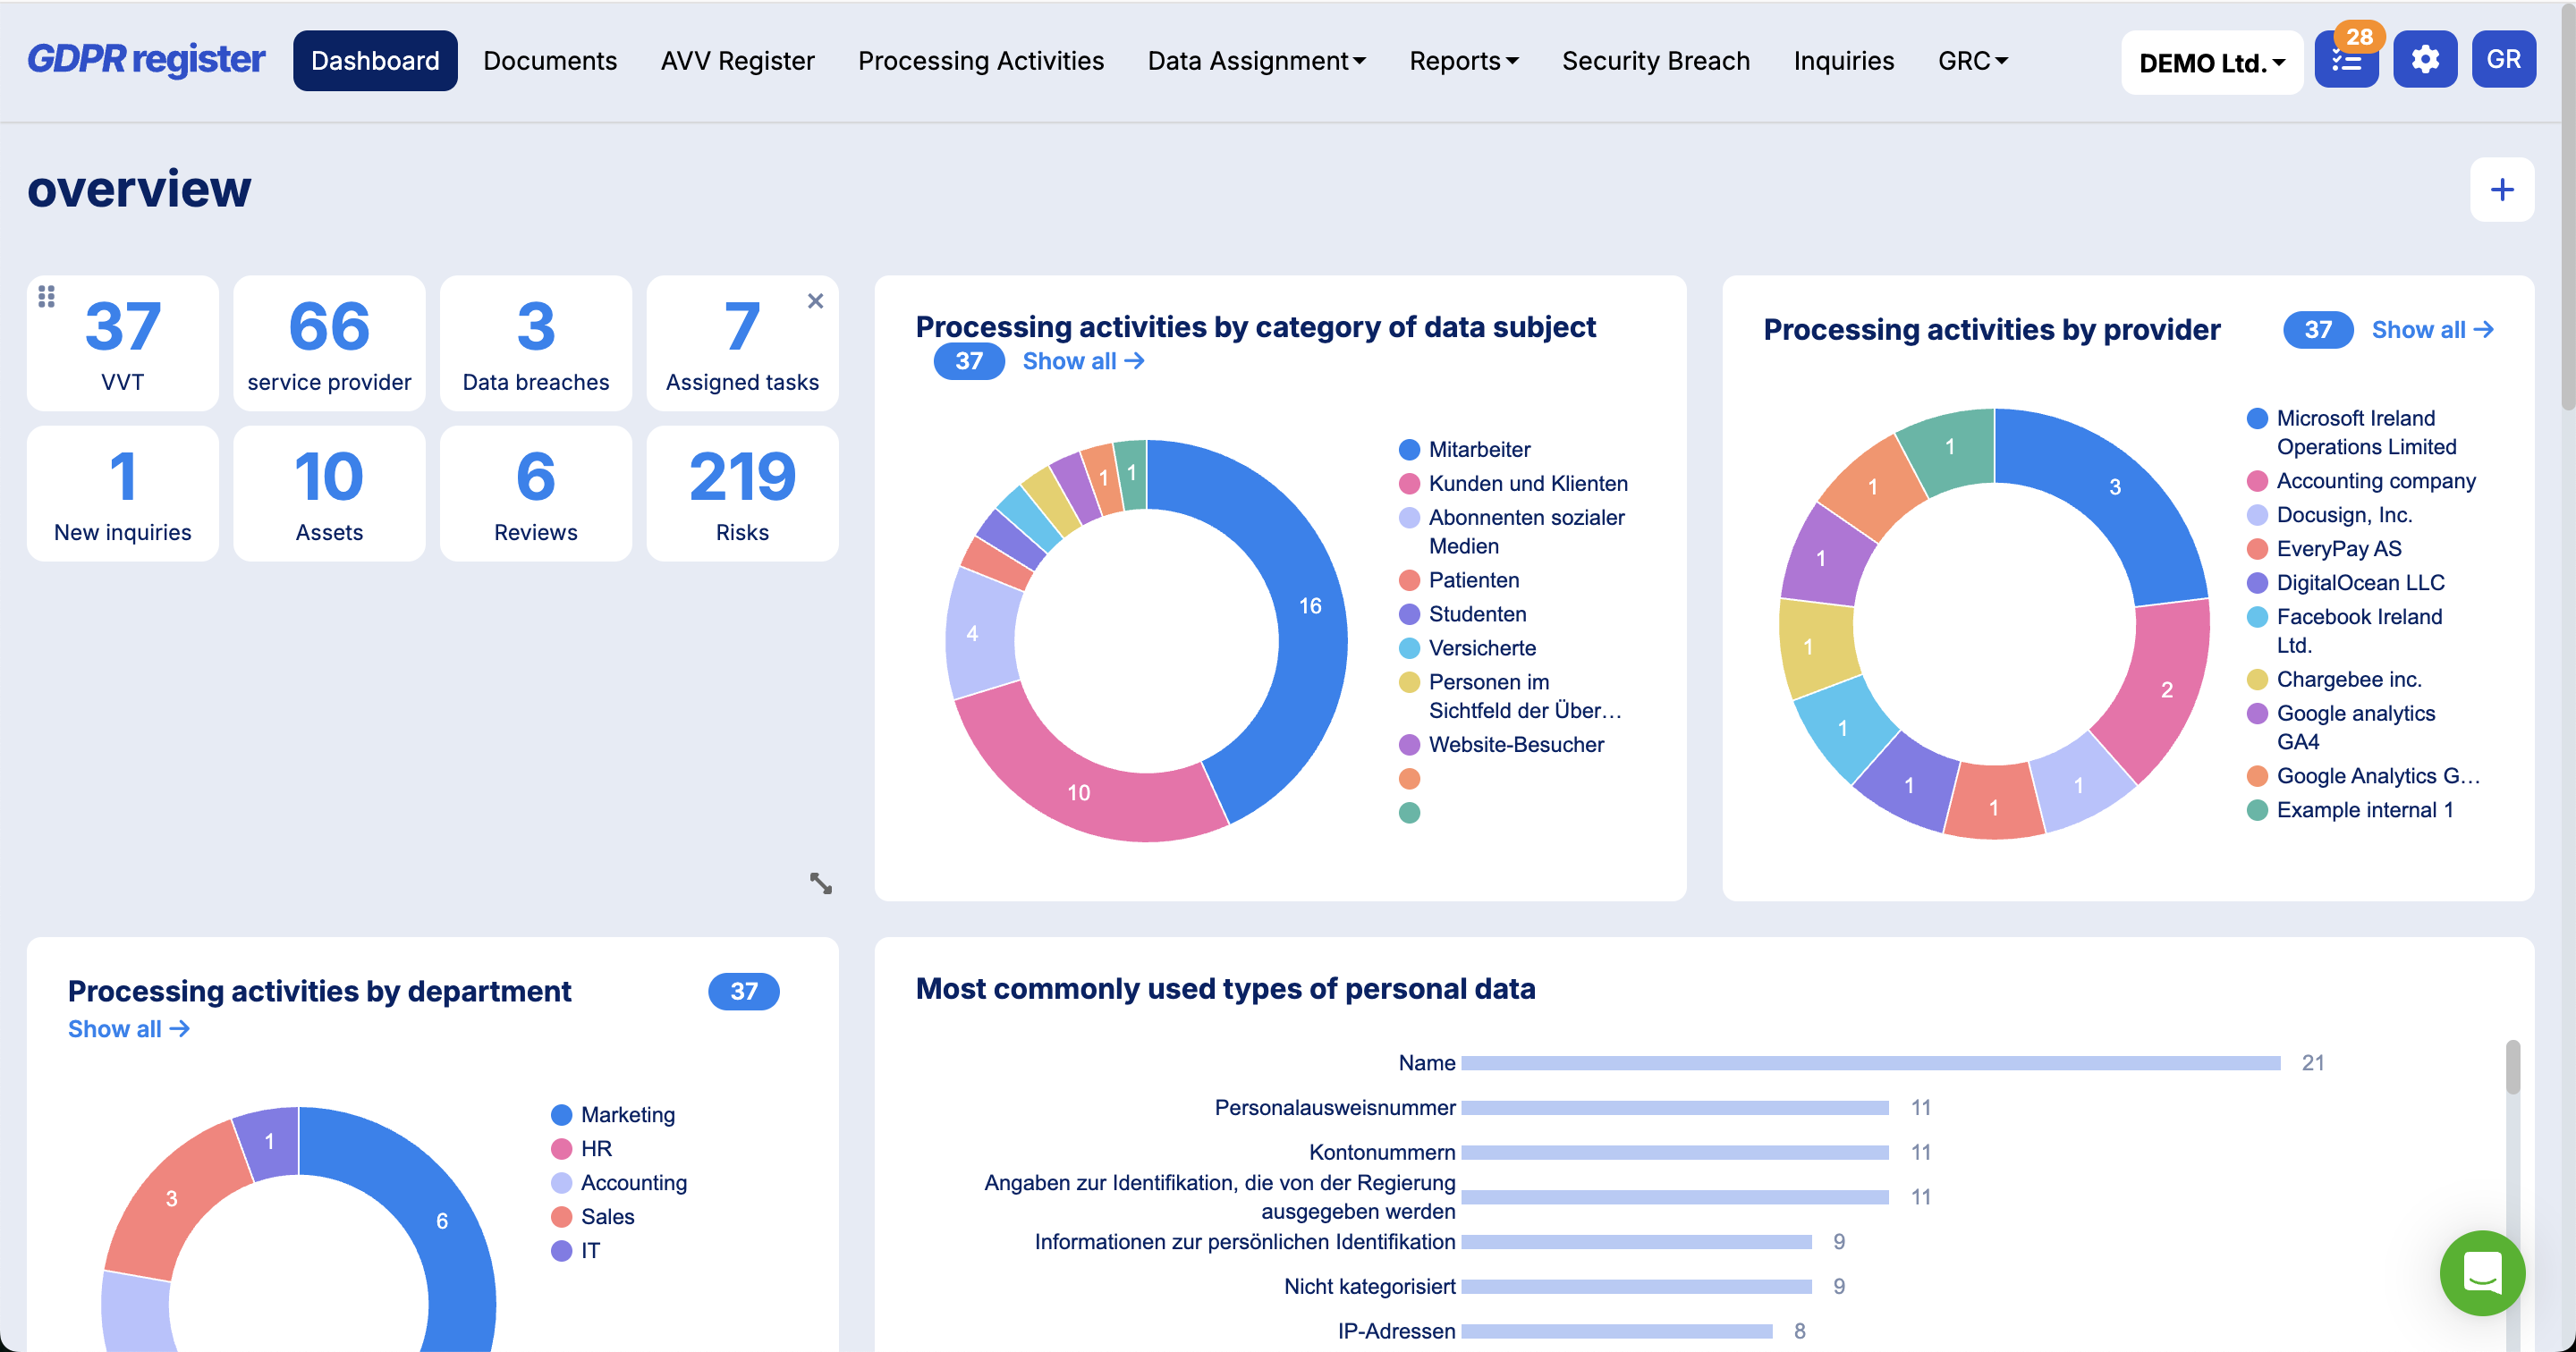Image resolution: width=2576 pixels, height=1352 pixels.
Task: Toggle HR legend entry in department chart
Action: [582, 1149]
